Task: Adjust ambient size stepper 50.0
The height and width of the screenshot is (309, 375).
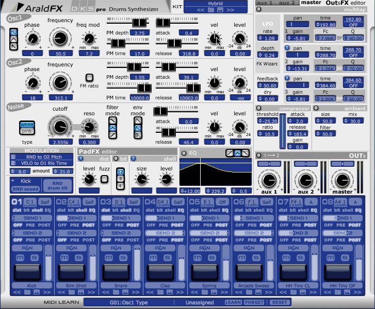Action: point(325,121)
